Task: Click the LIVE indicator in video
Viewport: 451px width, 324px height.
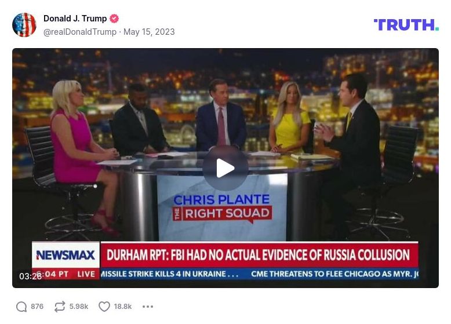Action: point(86,274)
